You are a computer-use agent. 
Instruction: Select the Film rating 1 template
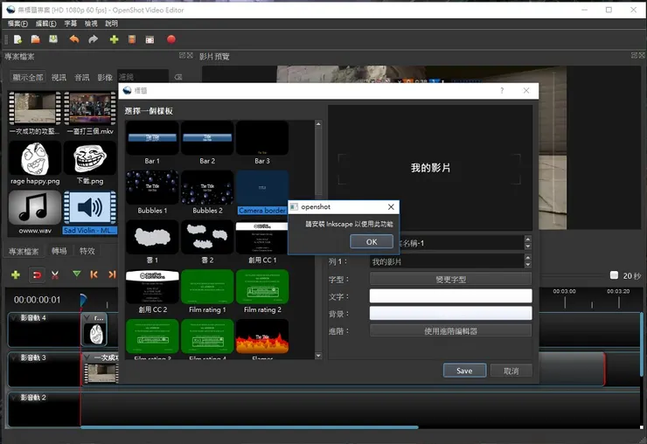(207, 291)
